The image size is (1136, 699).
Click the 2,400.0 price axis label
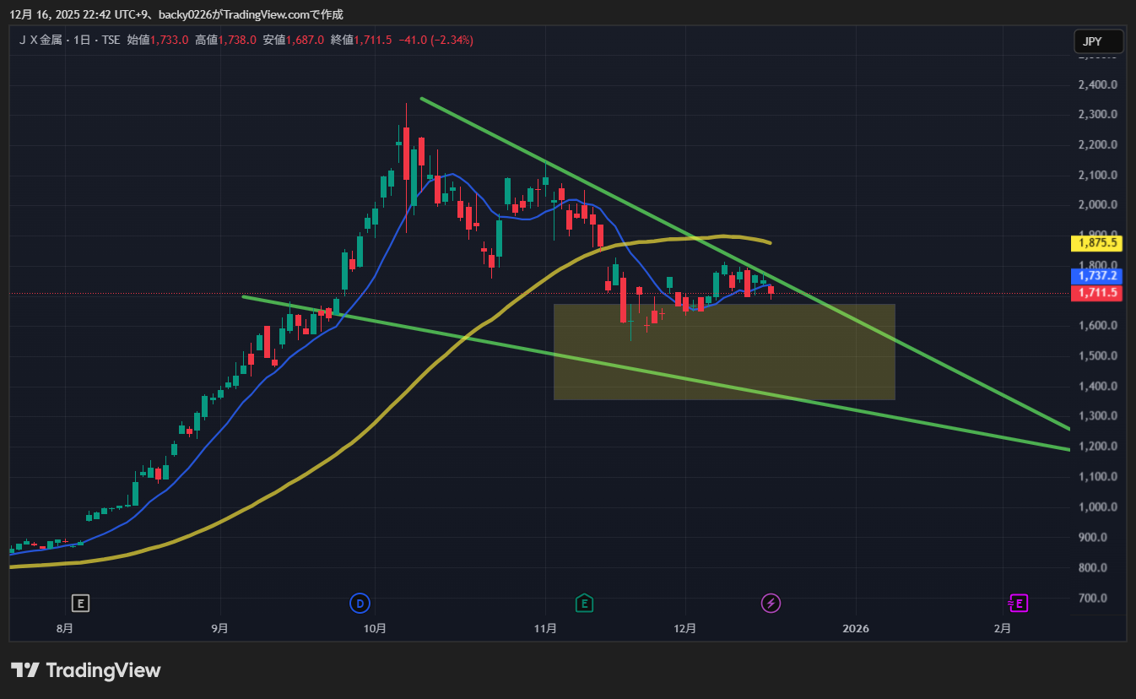pyautogui.click(x=1097, y=84)
